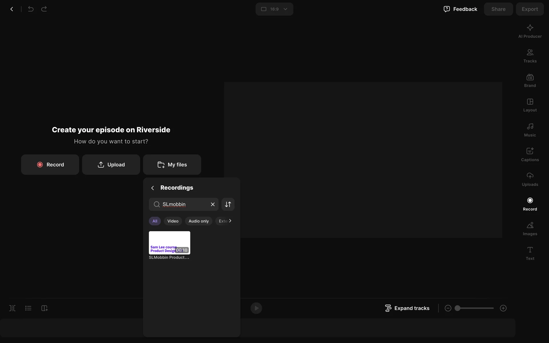Open the Layout panel

click(x=530, y=105)
